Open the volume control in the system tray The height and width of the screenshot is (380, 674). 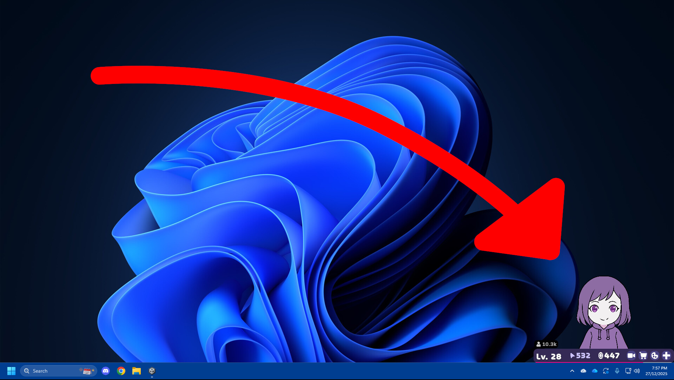pos(637,371)
